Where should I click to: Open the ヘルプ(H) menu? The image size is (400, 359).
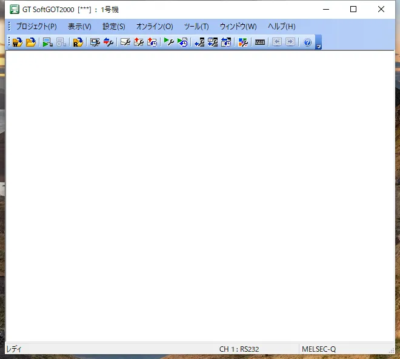(x=282, y=27)
